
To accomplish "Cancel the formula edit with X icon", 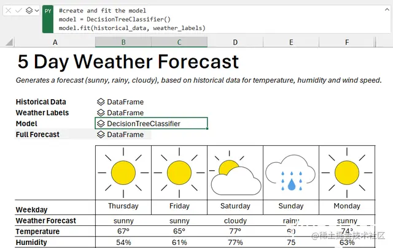I will coord(8,10).
